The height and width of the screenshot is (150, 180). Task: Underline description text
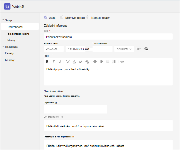click(x=60, y=62)
